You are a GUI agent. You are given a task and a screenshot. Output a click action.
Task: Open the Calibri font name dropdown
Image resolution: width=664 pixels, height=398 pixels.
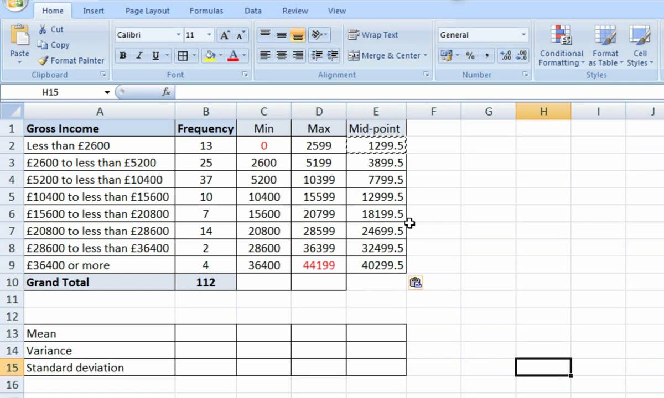click(x=178, y=35)
